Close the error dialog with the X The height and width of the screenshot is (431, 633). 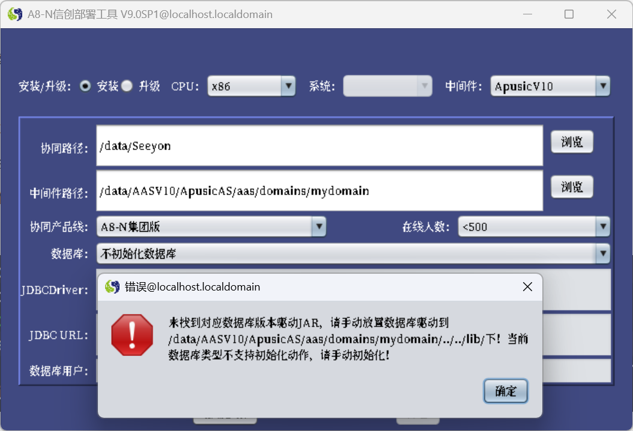[x=527, y=287]
